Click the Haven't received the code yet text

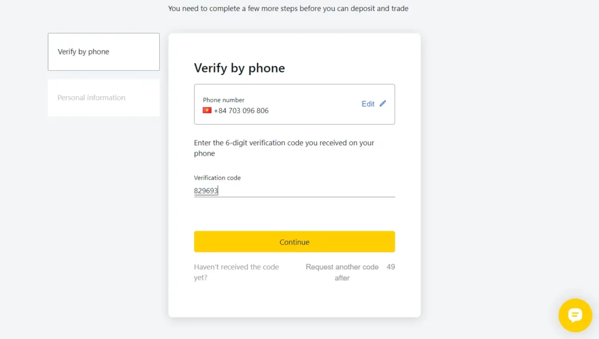pyautogui.click(x=236, y=272)
